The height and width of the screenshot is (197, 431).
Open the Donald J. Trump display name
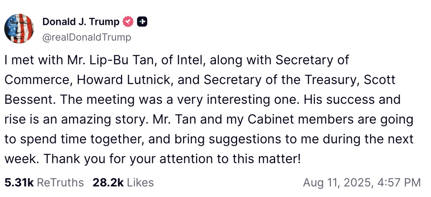tap(81, 22)
